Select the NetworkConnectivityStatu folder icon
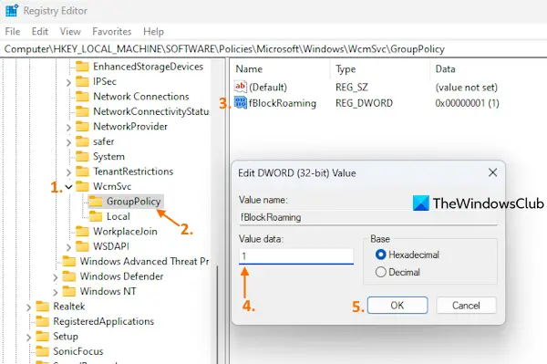The width and height of the screenshot is (547, 364). coord(82,111)
